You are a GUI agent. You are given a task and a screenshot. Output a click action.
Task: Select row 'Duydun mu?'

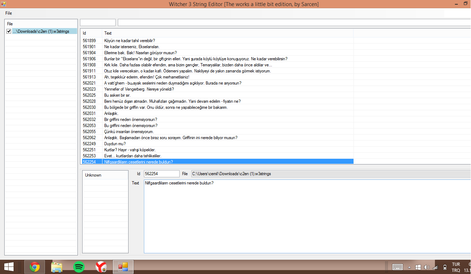point(217,144)
